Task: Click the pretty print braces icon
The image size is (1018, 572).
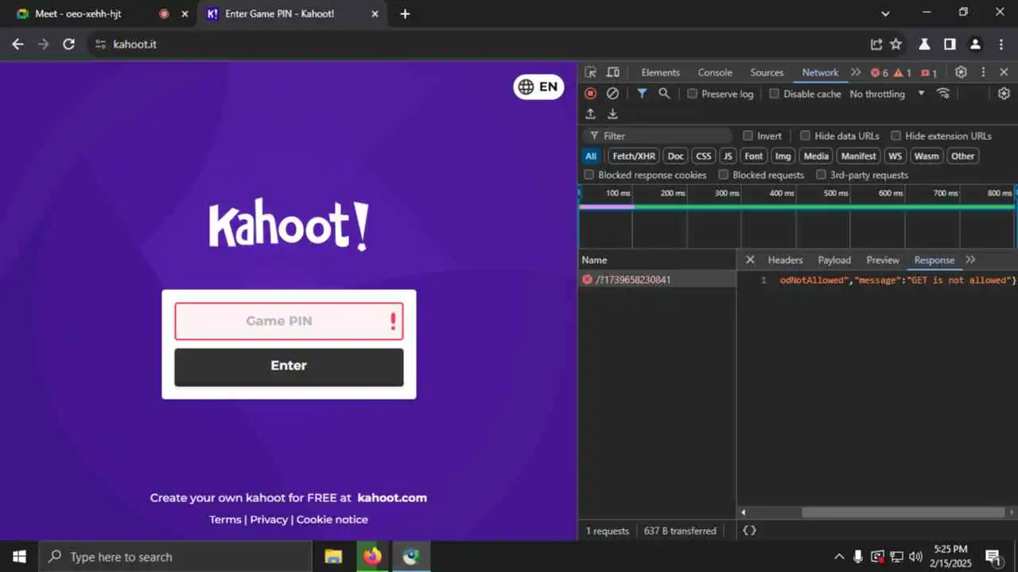Action: 749,531
